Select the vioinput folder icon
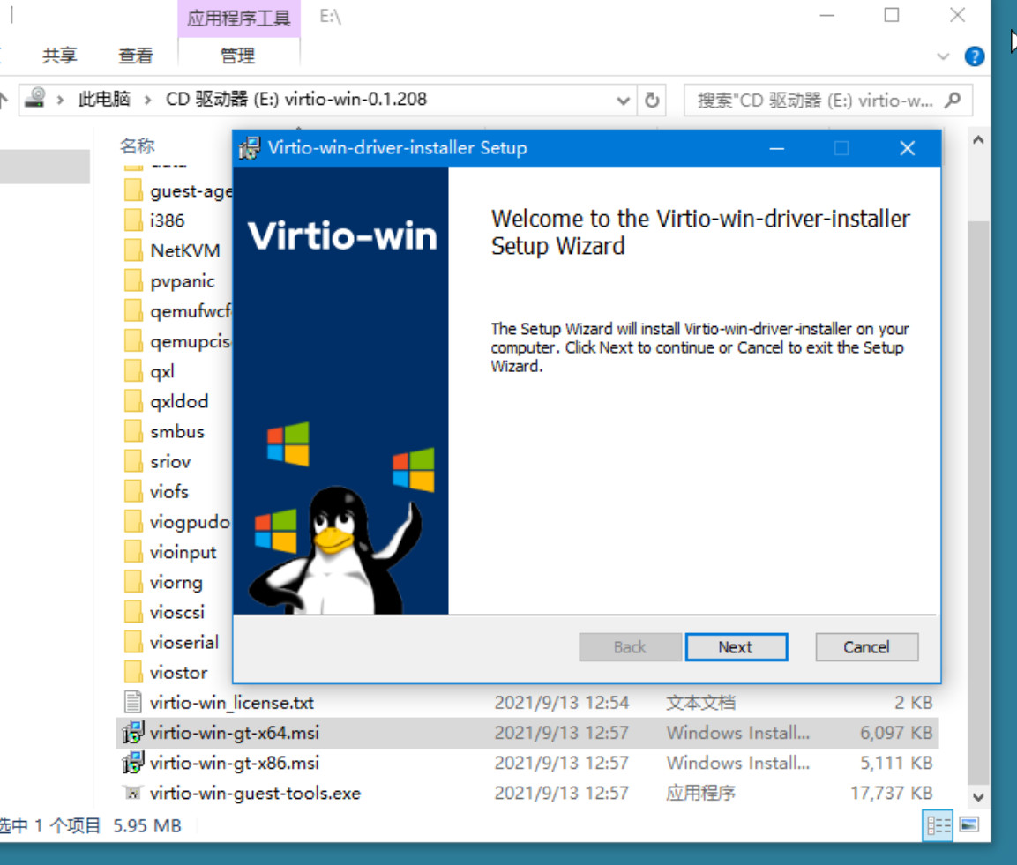This screenshot has height=865, width=1017. [133, 552]
